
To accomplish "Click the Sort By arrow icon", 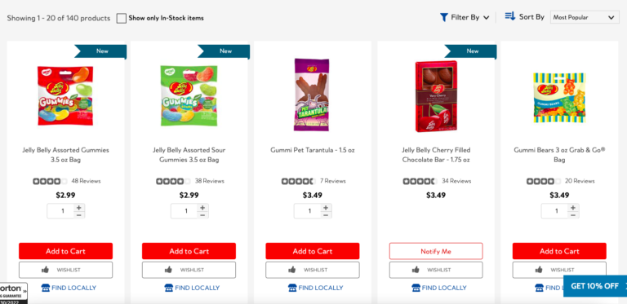I will (509, 16).
